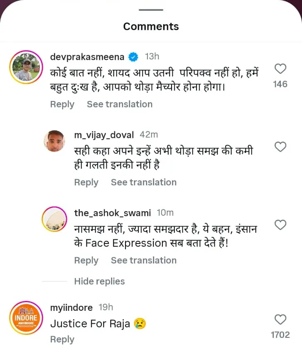
Task: See translation of the_ashok_swami's reply
Action: [143, 261]
